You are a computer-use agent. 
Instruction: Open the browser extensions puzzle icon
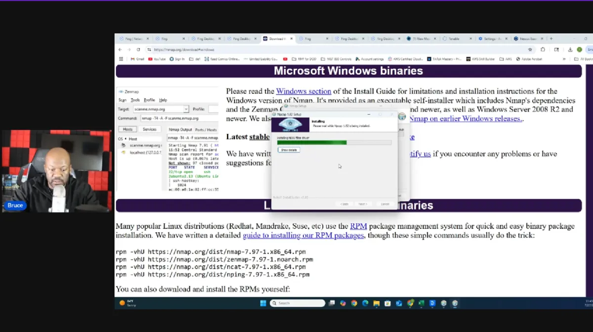pos(543,49)
